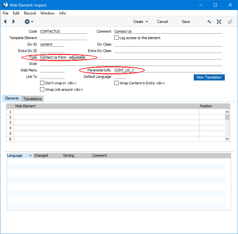238x234 pixels.
Task: Open the attachments paperclip icon
Action: (230, 22)
